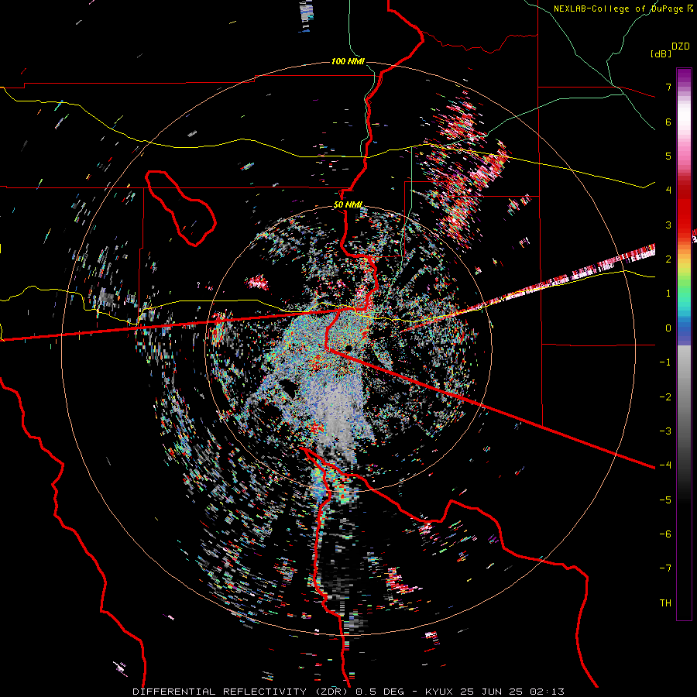Click the '-7' value on color scale
This screenshot has height=697, width=697.
coord(665,568)
